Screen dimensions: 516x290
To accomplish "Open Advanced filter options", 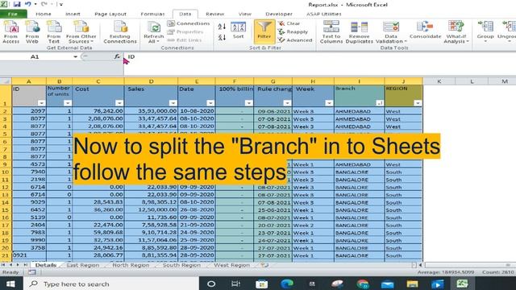I will click(x=295, y=40).
